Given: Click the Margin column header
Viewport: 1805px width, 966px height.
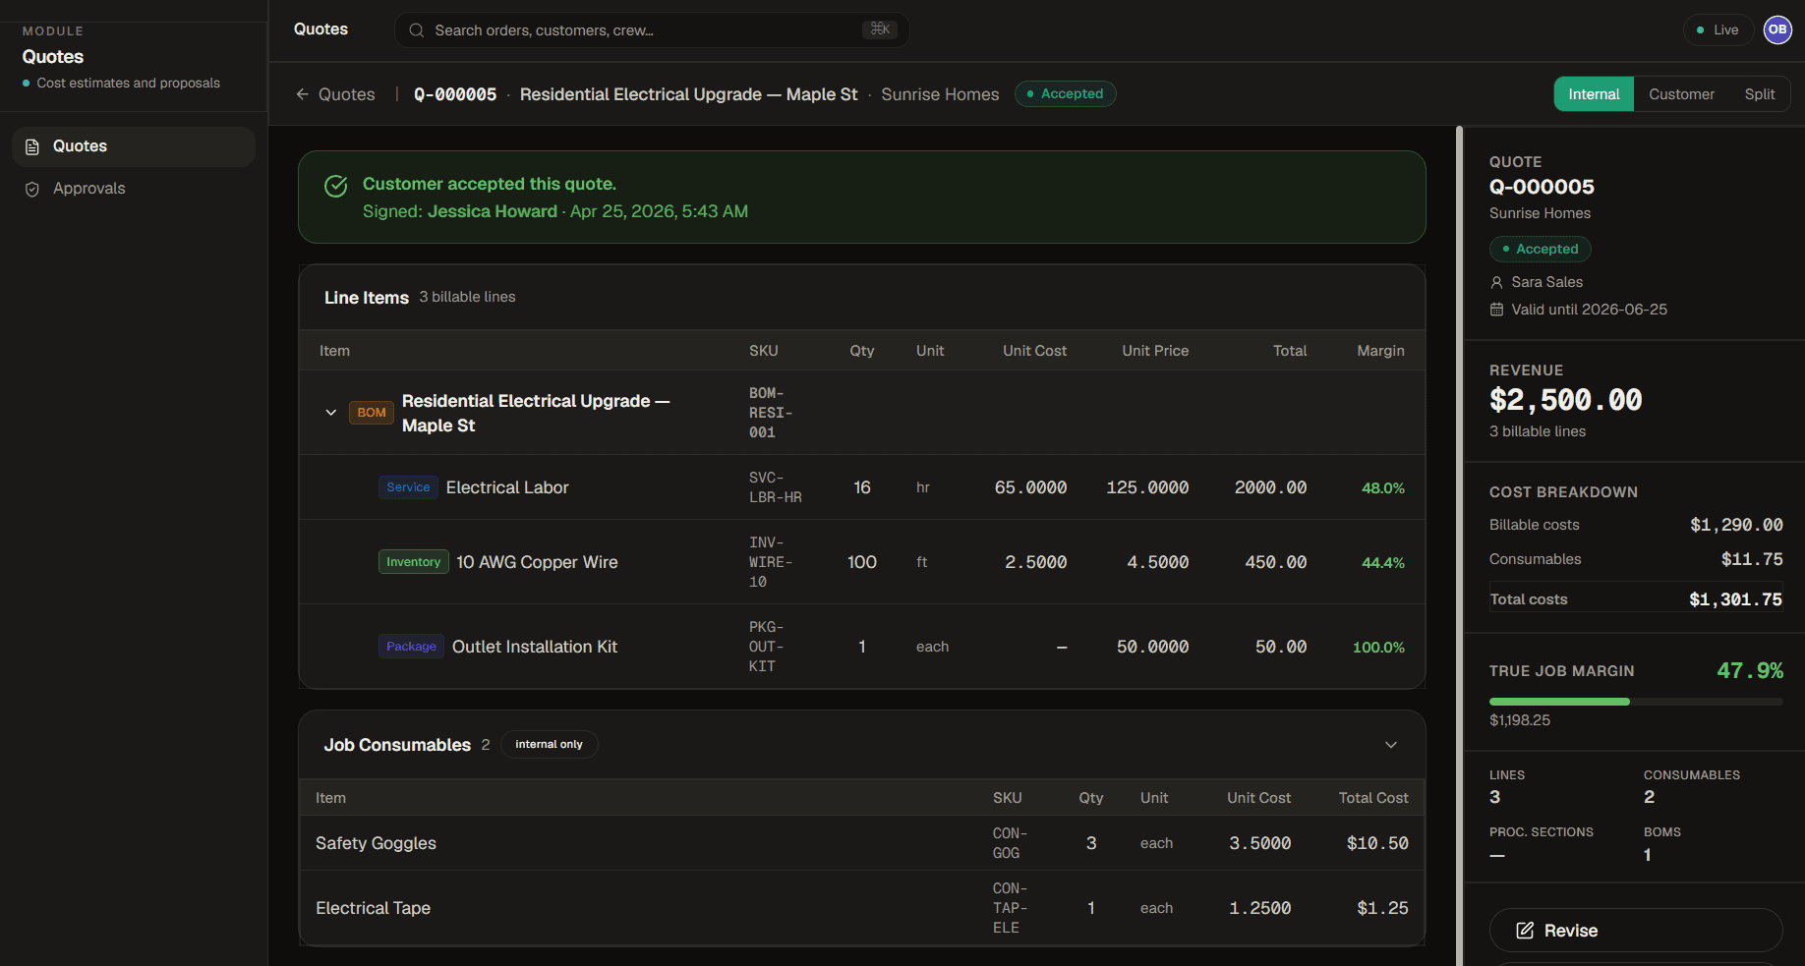Looking at the screenshot, I should click(1380, 351).
